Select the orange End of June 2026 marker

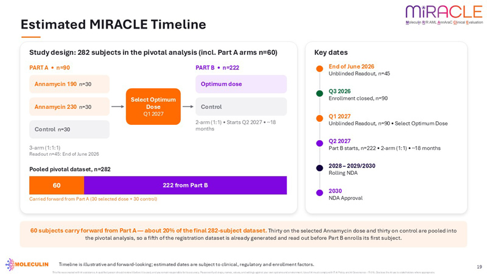[320, 69]
